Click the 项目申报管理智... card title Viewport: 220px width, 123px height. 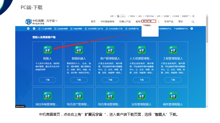coord(47,104)
